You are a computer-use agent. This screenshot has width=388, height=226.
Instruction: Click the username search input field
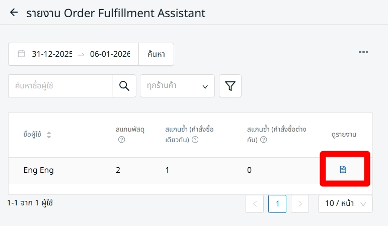60,86
